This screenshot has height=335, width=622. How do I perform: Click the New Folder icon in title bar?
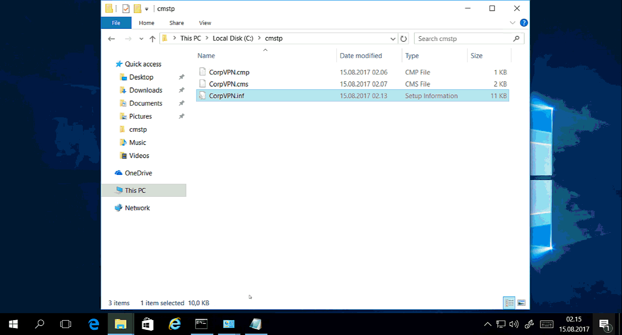coord(137,8)
